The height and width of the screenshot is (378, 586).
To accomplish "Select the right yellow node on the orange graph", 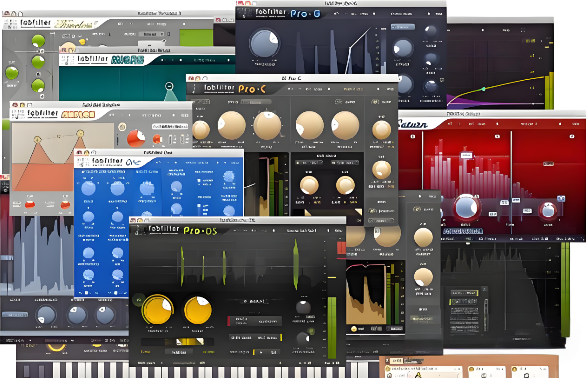I will tap(80, 133).
